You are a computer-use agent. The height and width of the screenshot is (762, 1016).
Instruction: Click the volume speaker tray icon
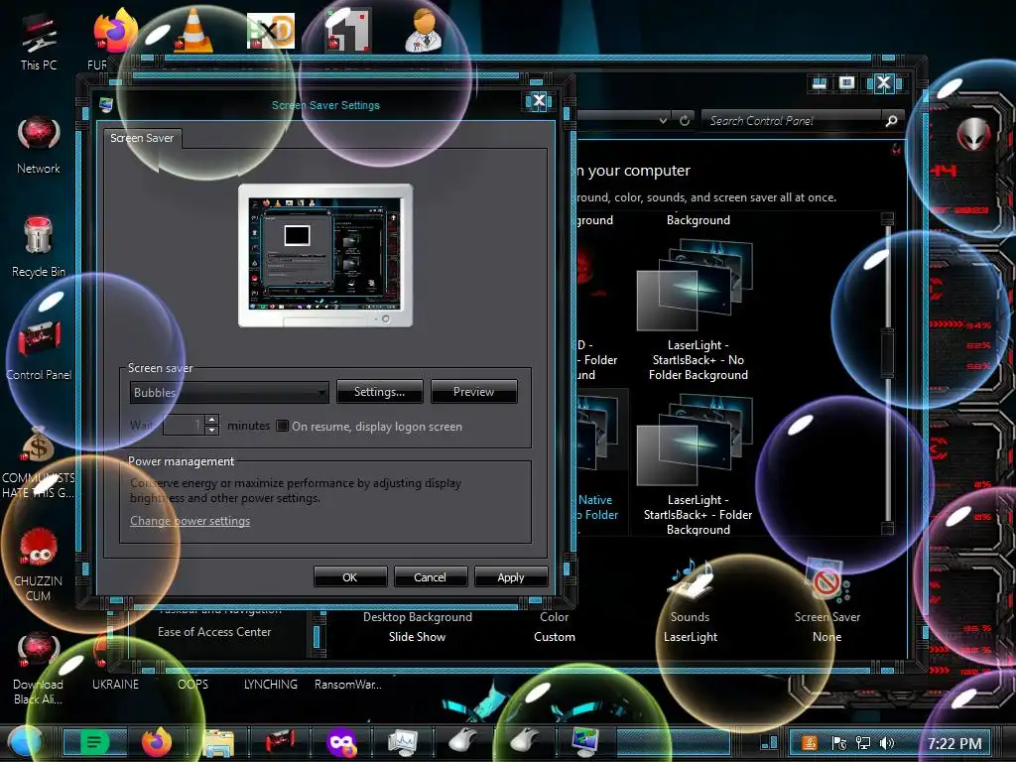[x=887, y=743]
